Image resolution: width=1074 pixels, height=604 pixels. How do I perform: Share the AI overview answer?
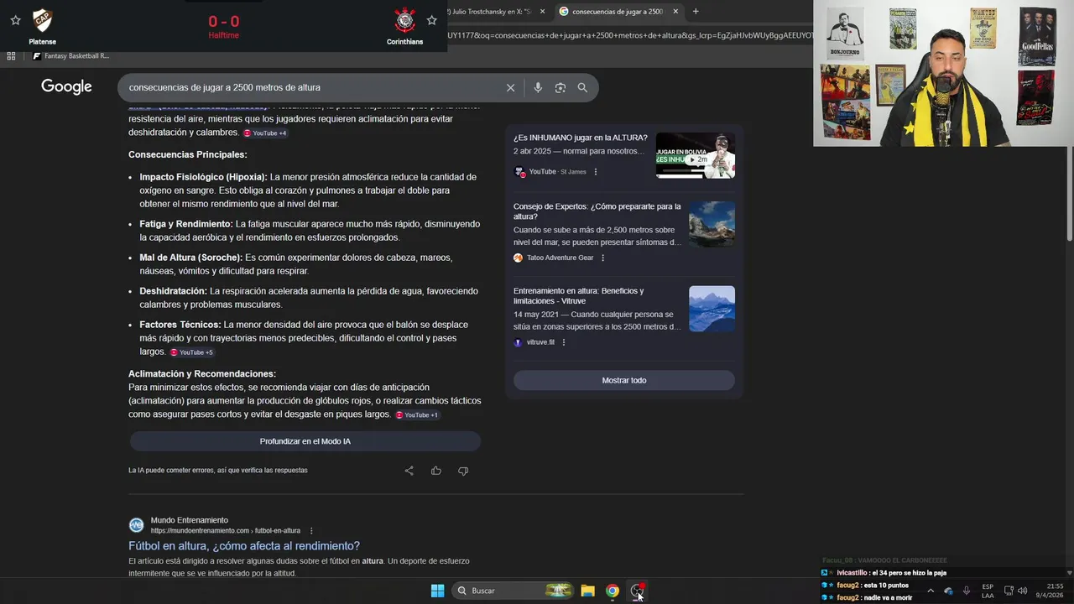(409, 471)
